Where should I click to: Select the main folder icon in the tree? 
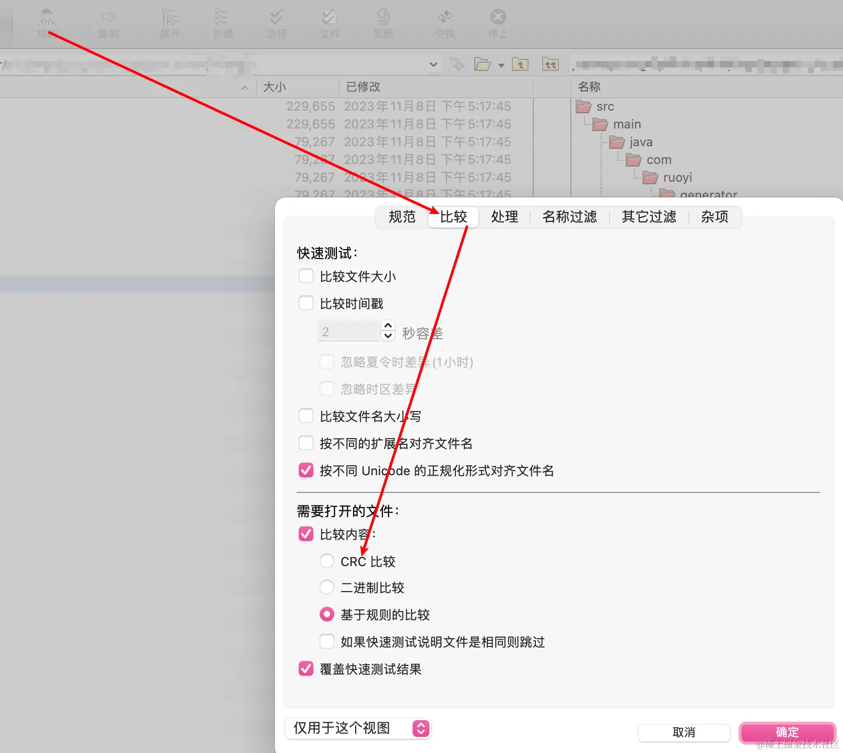tap(600, 124)
